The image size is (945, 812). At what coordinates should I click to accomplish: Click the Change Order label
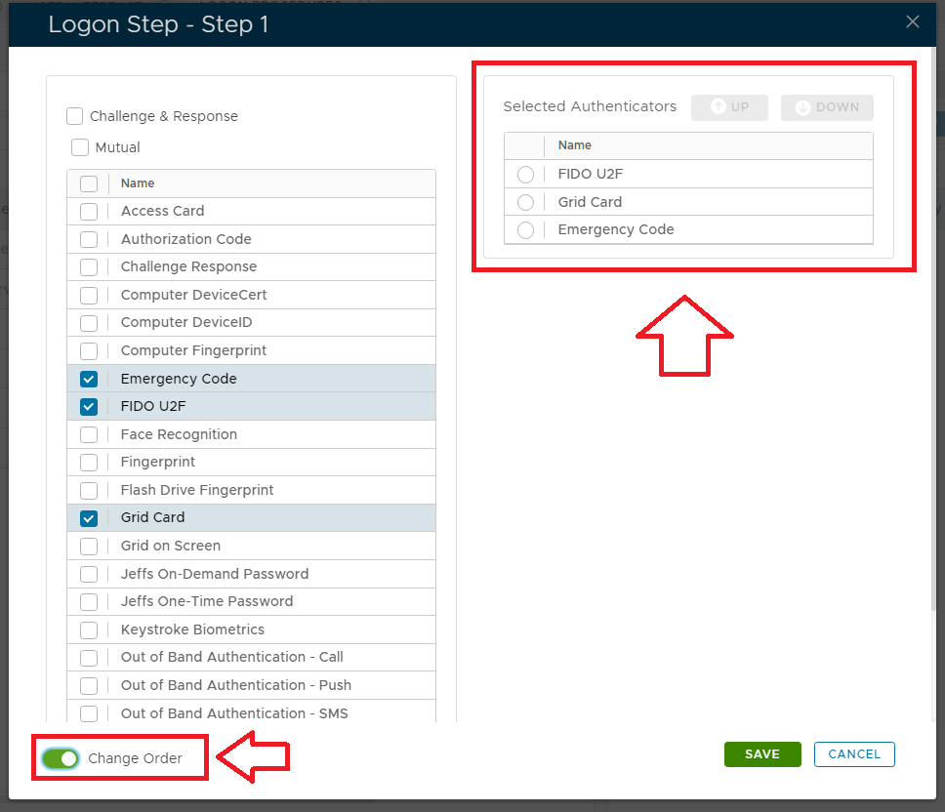(x=135, y=758)
